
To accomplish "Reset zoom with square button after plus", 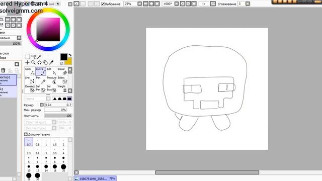I will tap(157, 4).
